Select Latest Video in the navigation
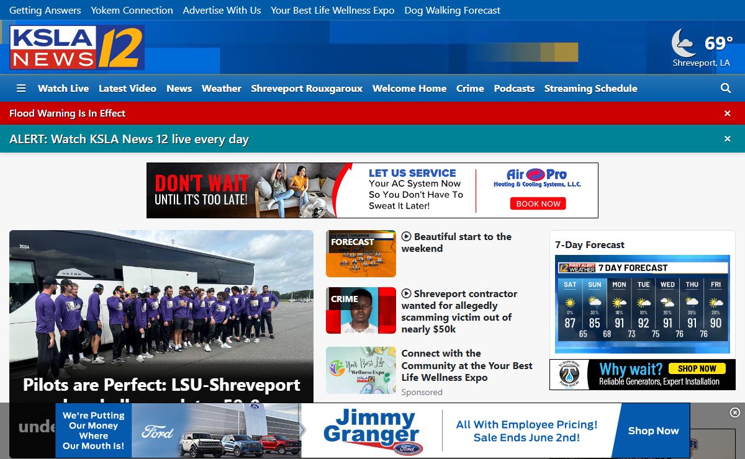 (x=127, y=88)
